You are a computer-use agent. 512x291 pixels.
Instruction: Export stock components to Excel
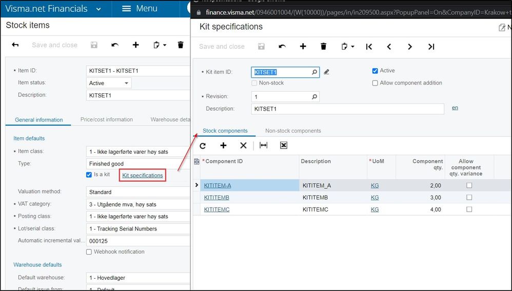(x=283, y=145)
